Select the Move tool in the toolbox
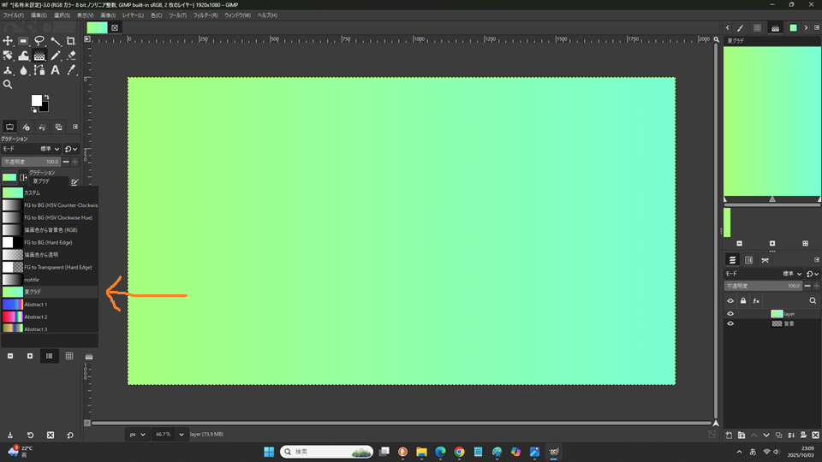 [9, 41]
